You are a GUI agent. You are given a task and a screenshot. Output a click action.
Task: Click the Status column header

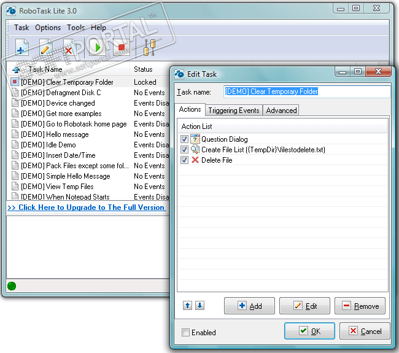tap(150, 69)
